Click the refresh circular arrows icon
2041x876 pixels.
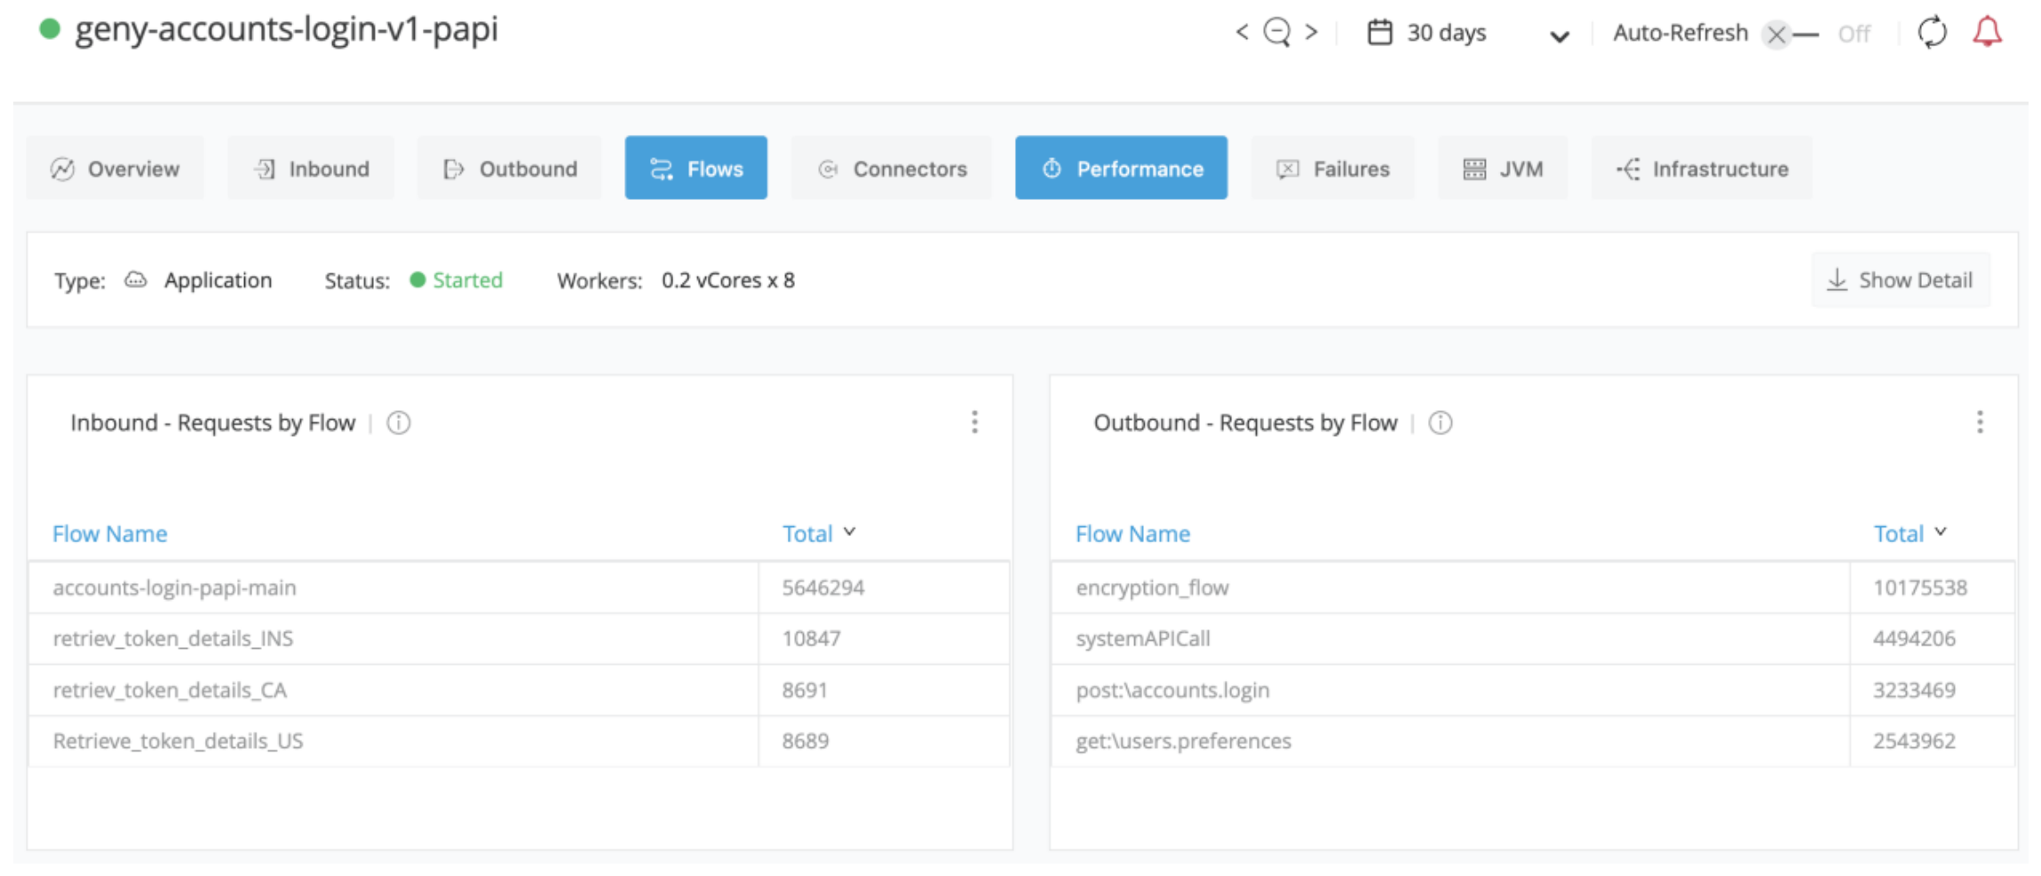pos(1932,33)
